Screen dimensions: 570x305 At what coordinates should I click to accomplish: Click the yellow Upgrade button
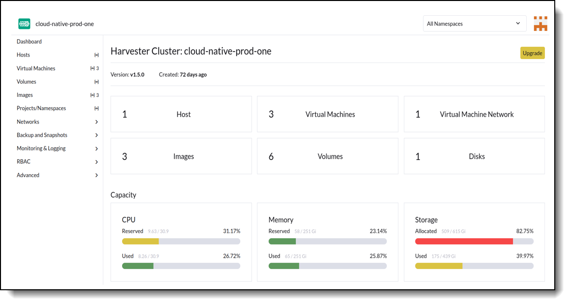coord(532,53)
